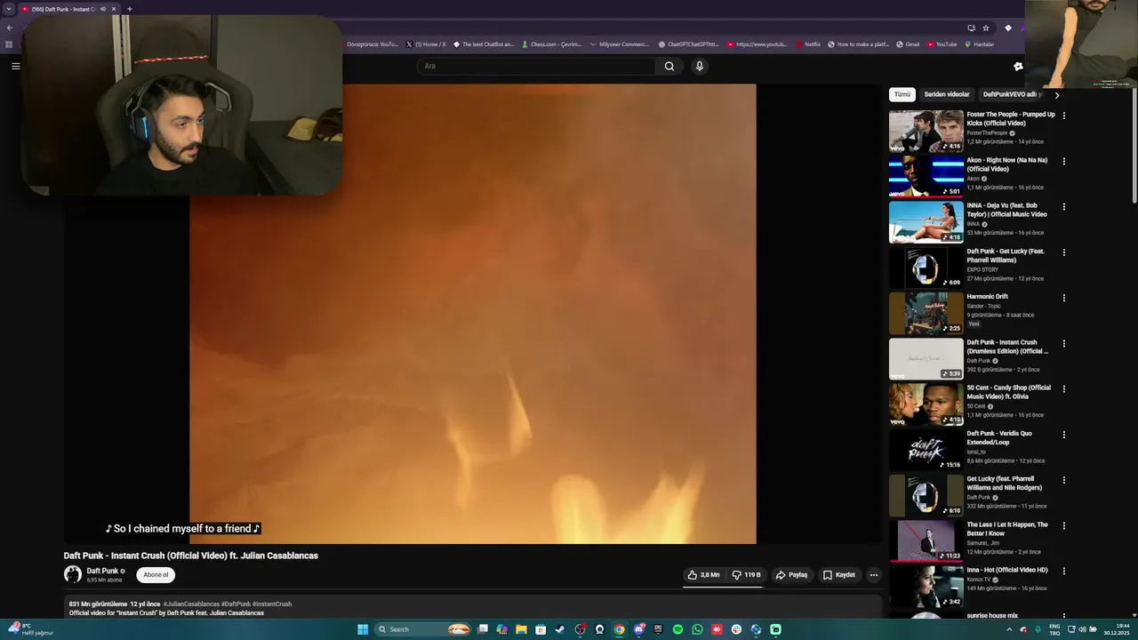The image size is (1138, 640).
Task: Open the YouTube create/notifications icon at top right
Action: (x=1019, y=66)
